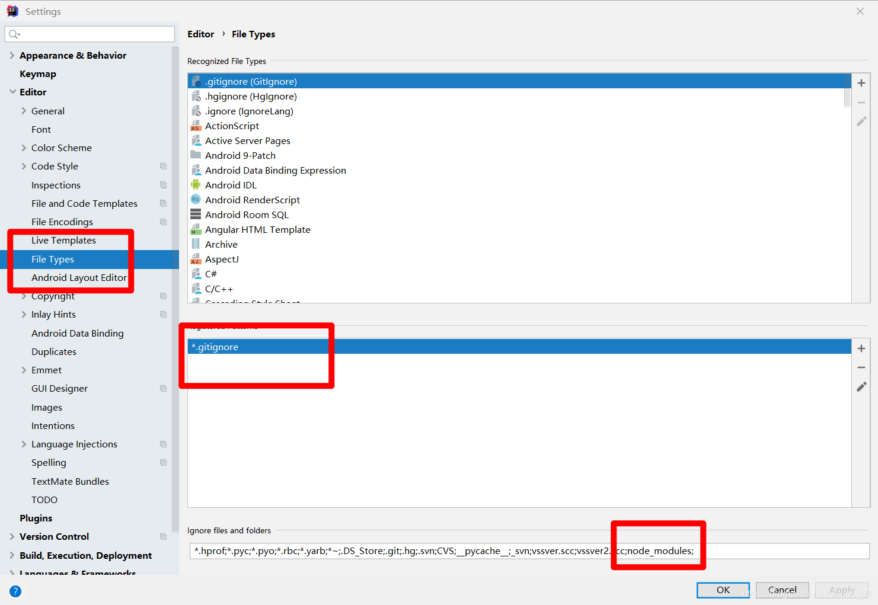Viewport: 878px width, 605px height.
Task: Click the Android IDL file type icon
Action: coord(196,185)
